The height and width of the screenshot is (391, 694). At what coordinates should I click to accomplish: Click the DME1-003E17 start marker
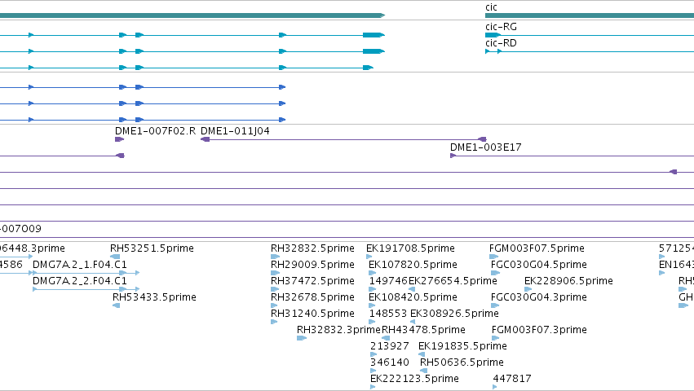(453, 156)
